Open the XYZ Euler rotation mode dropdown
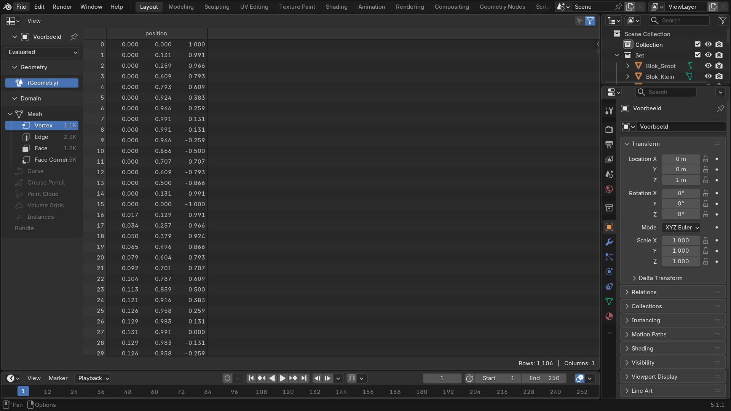731x411 pixels. pyautogui.click(x=681, y=228)
